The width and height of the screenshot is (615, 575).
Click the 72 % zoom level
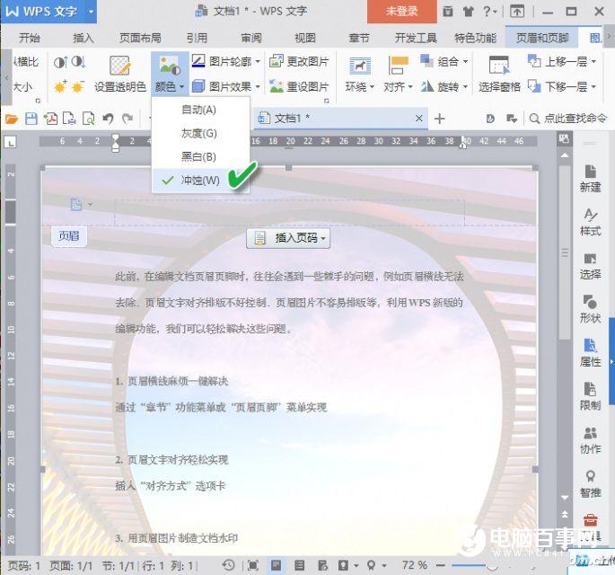(415, 566)
